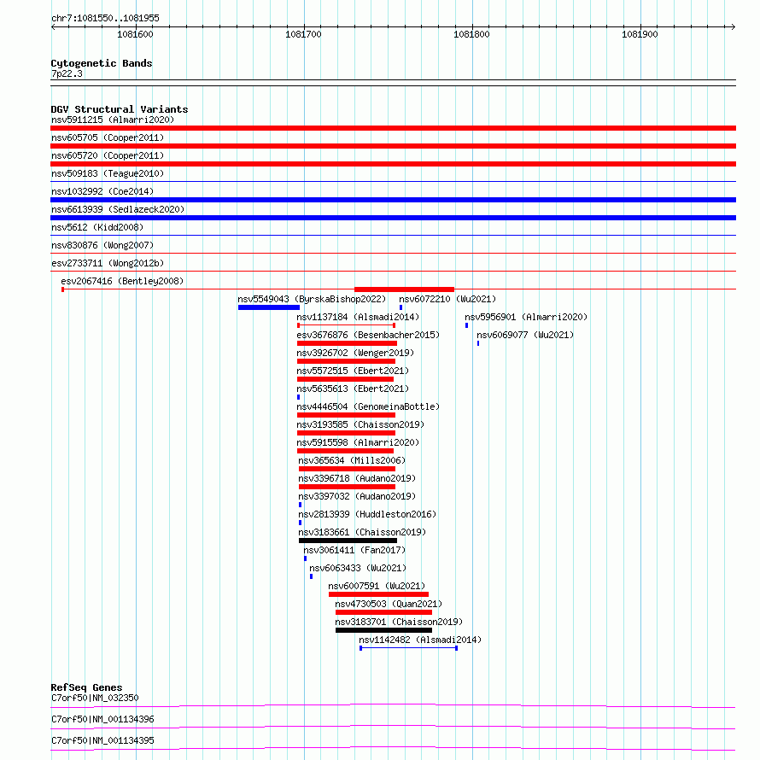
Task: Open variant nsv4446504 (GenomeinaBottle) label
Action: tap(368, 406)
